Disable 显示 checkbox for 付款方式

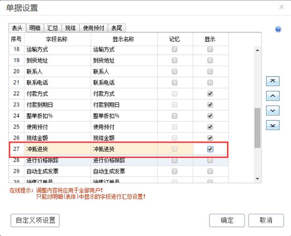[x=210, y=93]
